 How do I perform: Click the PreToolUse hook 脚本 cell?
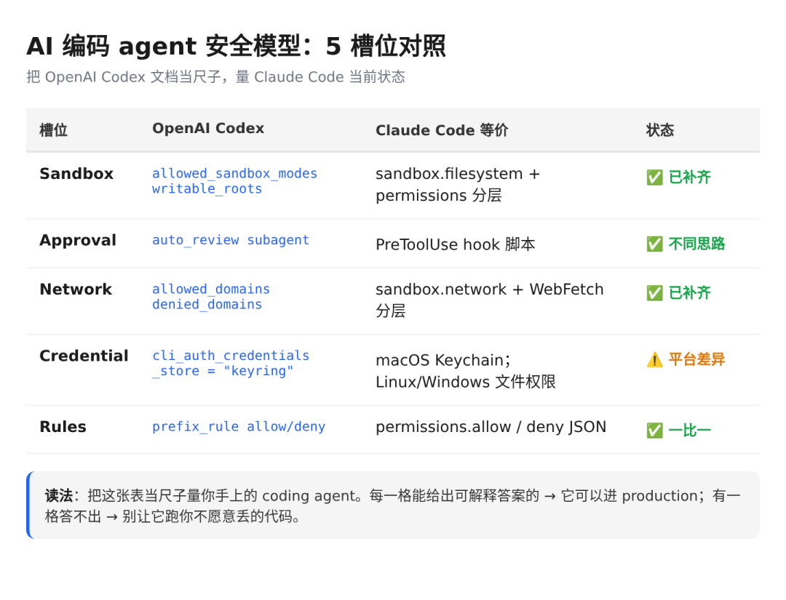click(456, 244)
